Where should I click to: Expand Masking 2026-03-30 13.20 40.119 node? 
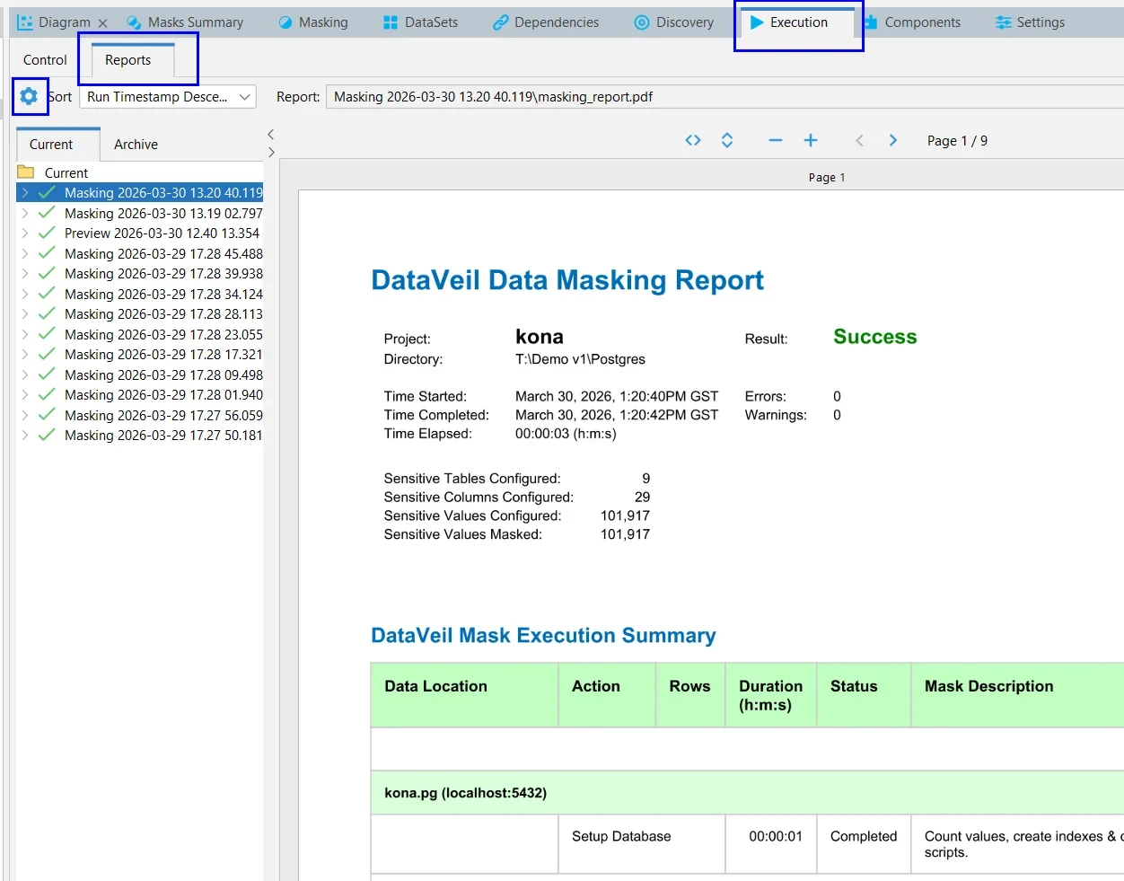pos(25,193)
